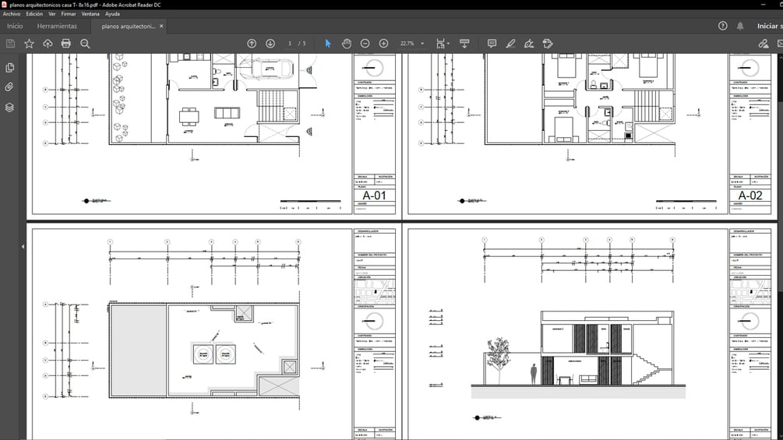Open the Ventana menu
Viewport: 783px width, 440px height.
[x=90, y=14]
